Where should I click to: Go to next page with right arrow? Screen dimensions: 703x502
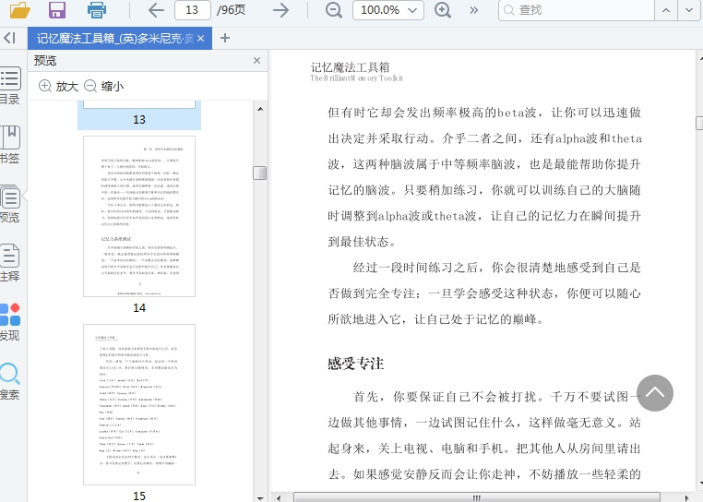(280, 10)
